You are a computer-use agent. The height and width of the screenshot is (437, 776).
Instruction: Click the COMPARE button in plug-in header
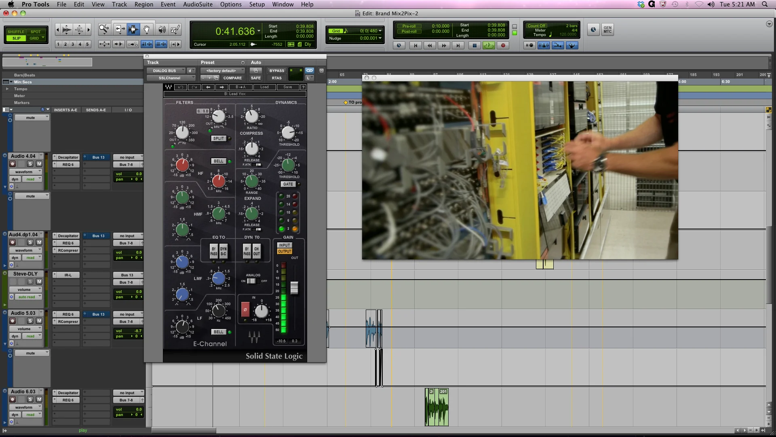[x=232, y=78]
